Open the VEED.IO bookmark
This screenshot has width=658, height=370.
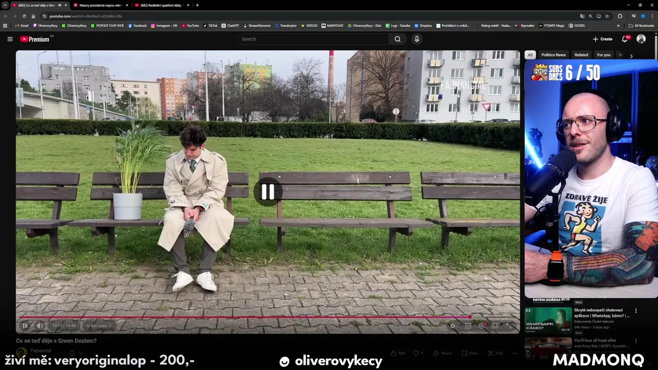309,26
